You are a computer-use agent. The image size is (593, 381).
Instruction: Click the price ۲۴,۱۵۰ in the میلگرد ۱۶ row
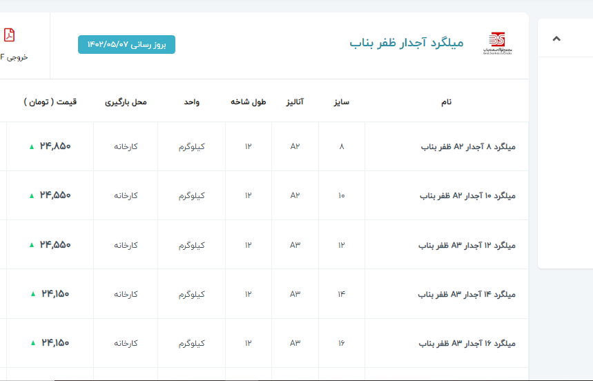55,343
